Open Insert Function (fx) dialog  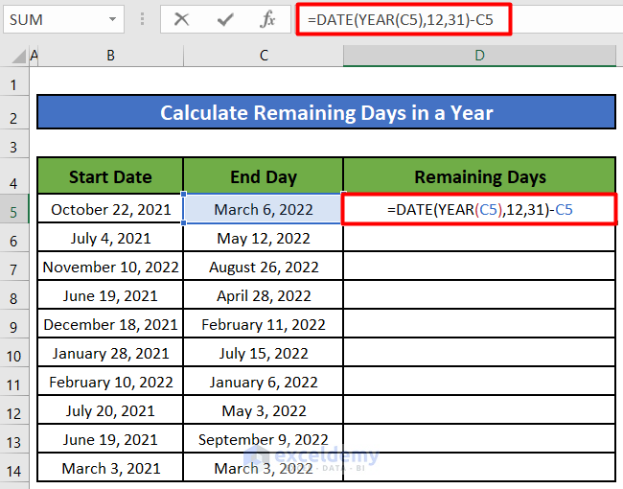point(268,19)
